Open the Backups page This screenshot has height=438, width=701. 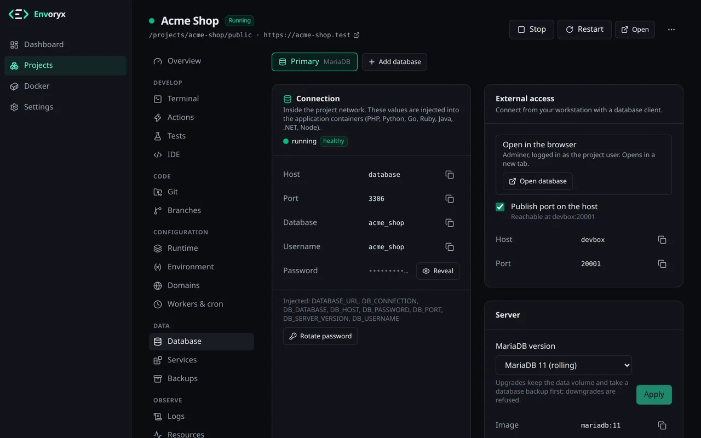pyautogui.click(x=202, y=379)
